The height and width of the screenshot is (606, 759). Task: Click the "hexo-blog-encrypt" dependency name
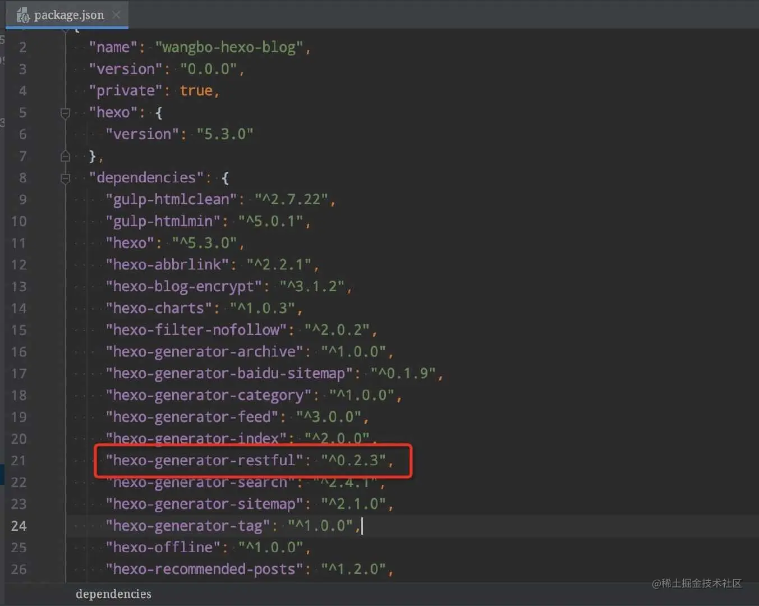point(183,286)
